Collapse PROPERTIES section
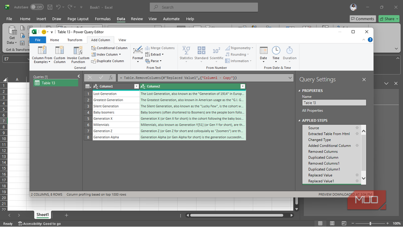 pos(299,90)
